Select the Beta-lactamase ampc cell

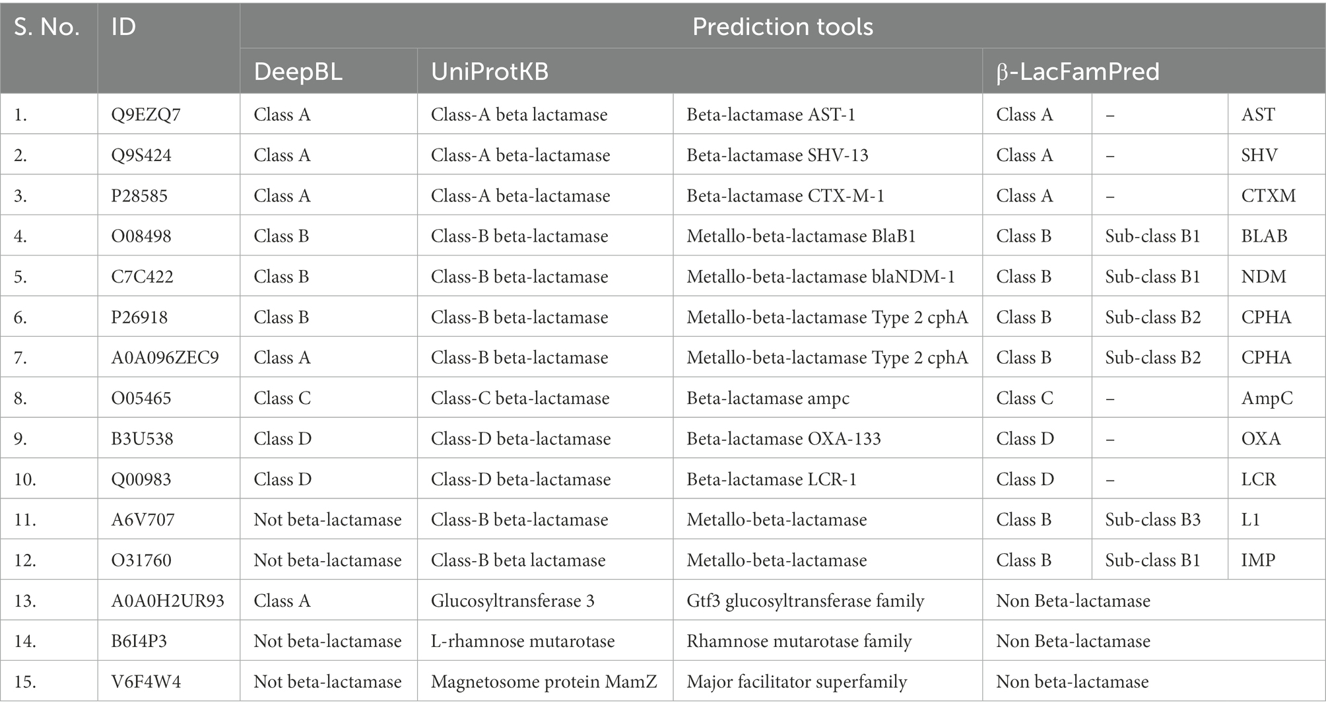click(828, 398)
